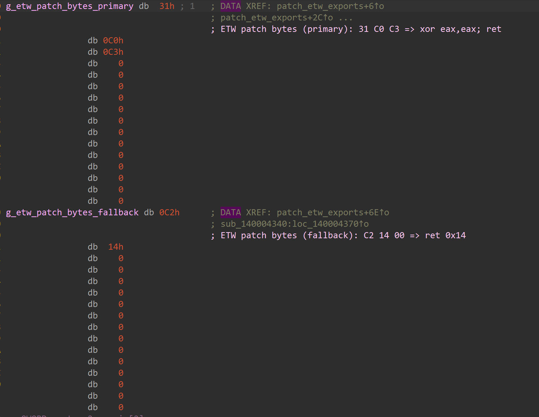Click the g_etw_patch_bytes_fallback label
539x417 pixels.
tap(72, 213)
